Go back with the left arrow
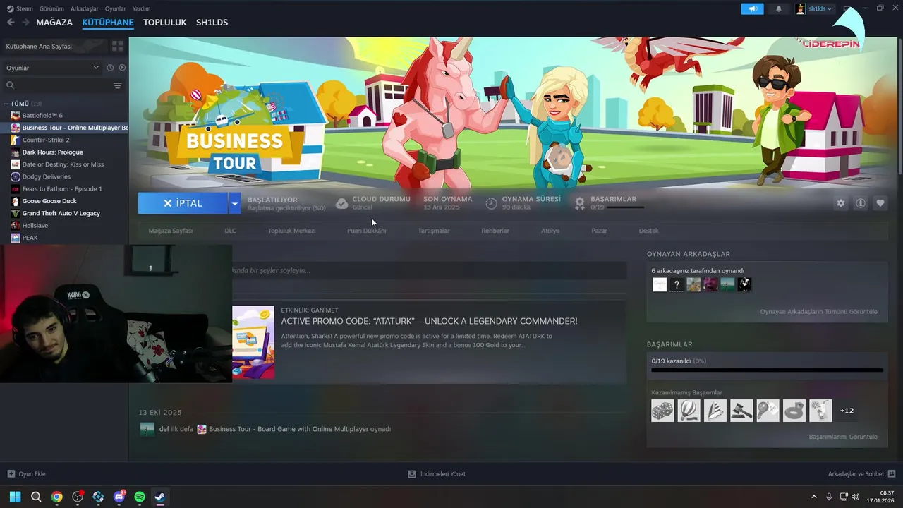This screenshot has height=508, width=903. [11, 23]
